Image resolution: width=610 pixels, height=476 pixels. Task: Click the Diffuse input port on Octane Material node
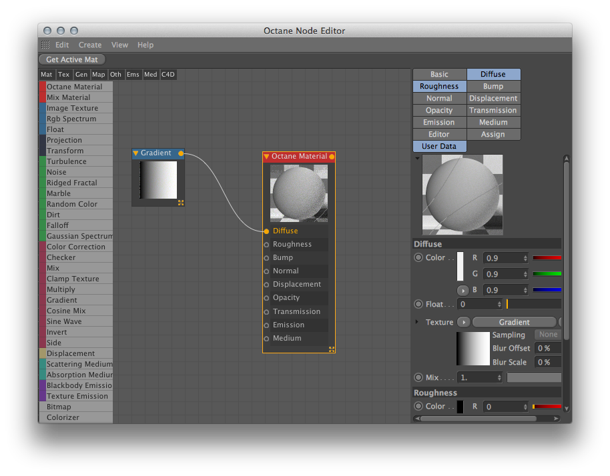click(266, 231)
